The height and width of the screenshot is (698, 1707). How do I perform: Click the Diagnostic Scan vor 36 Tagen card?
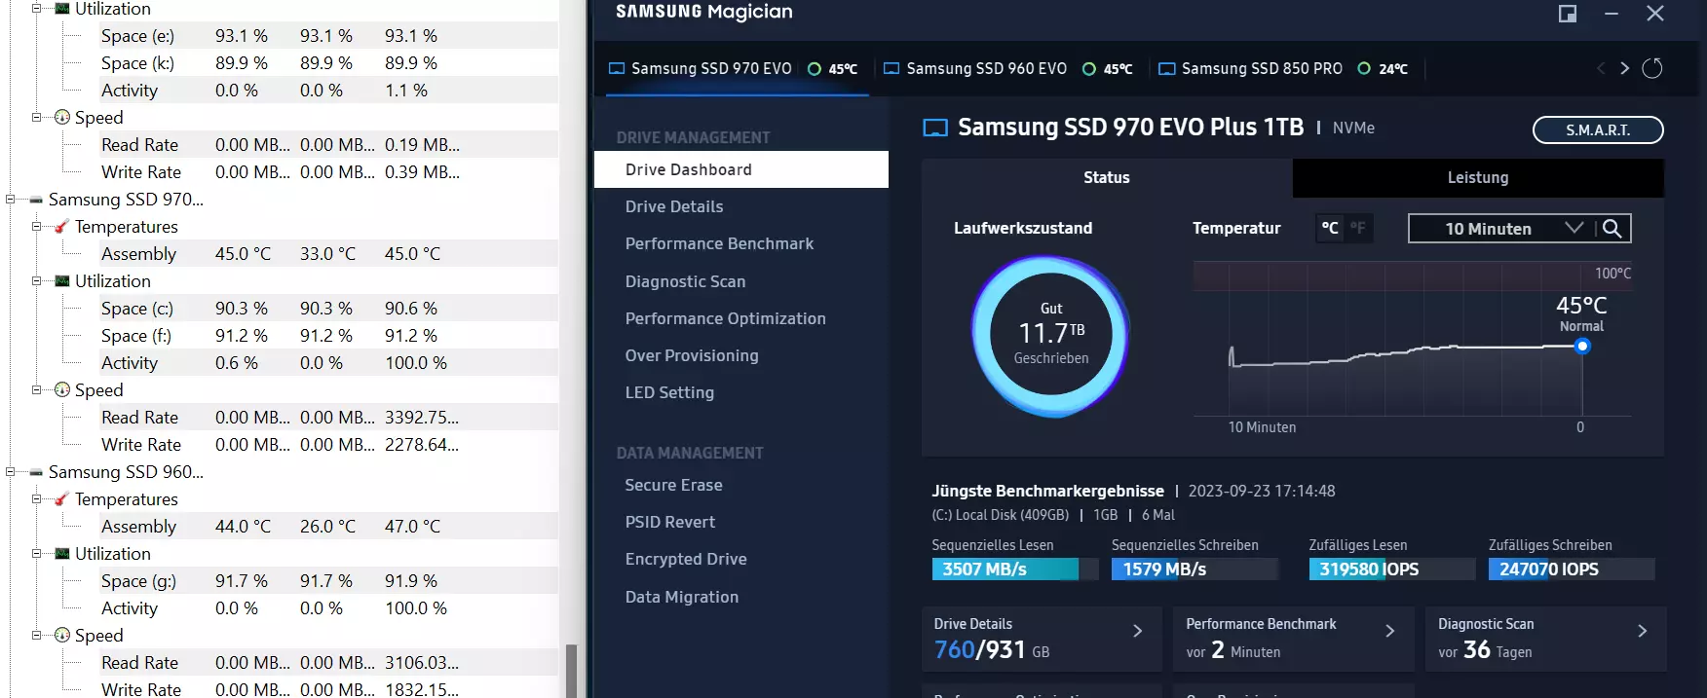[x=1546, y=639]
